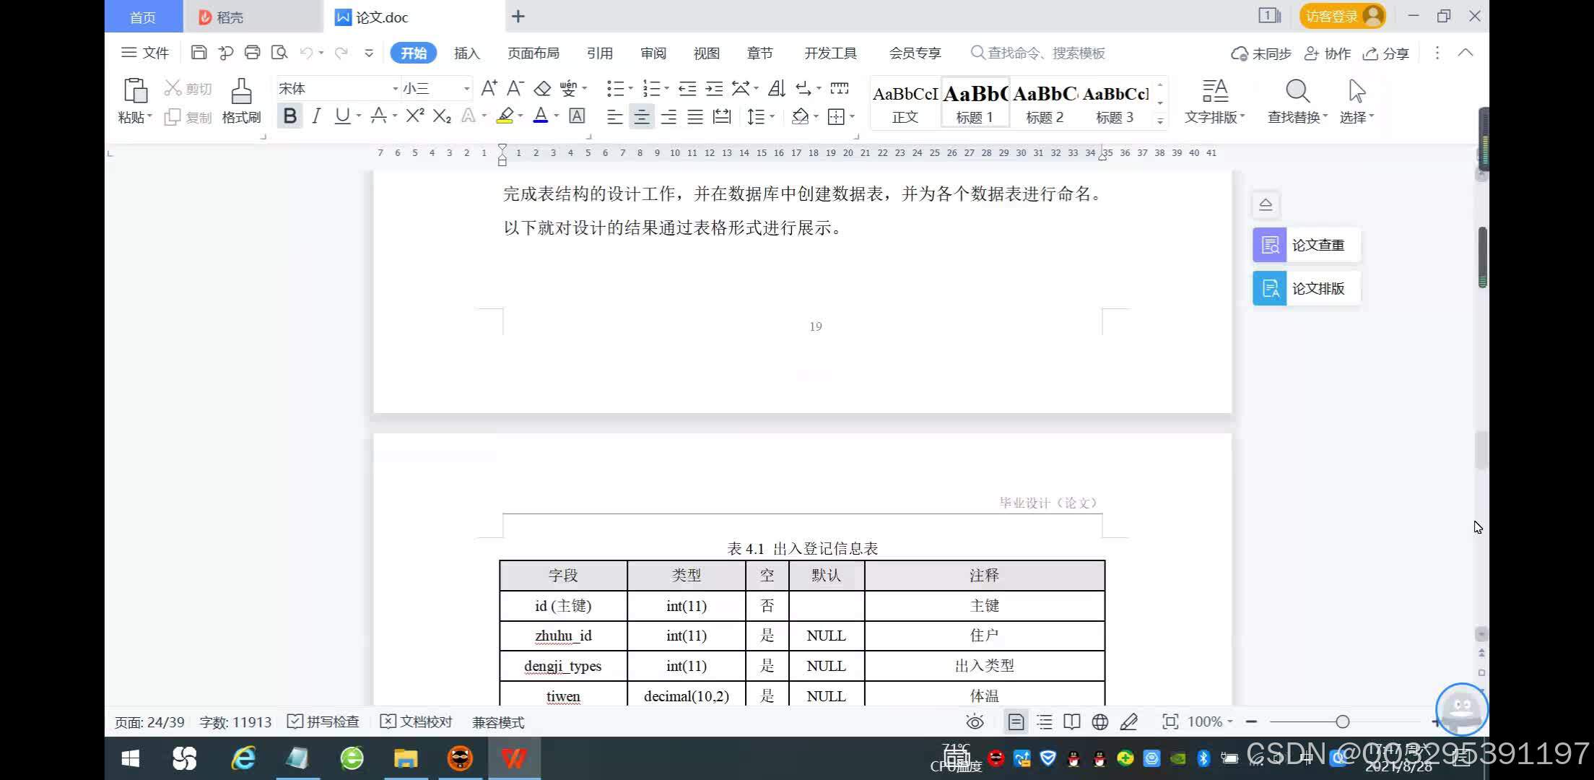Open font color red A swatch
Viewport: 1594px width, 780px height.
541,116
